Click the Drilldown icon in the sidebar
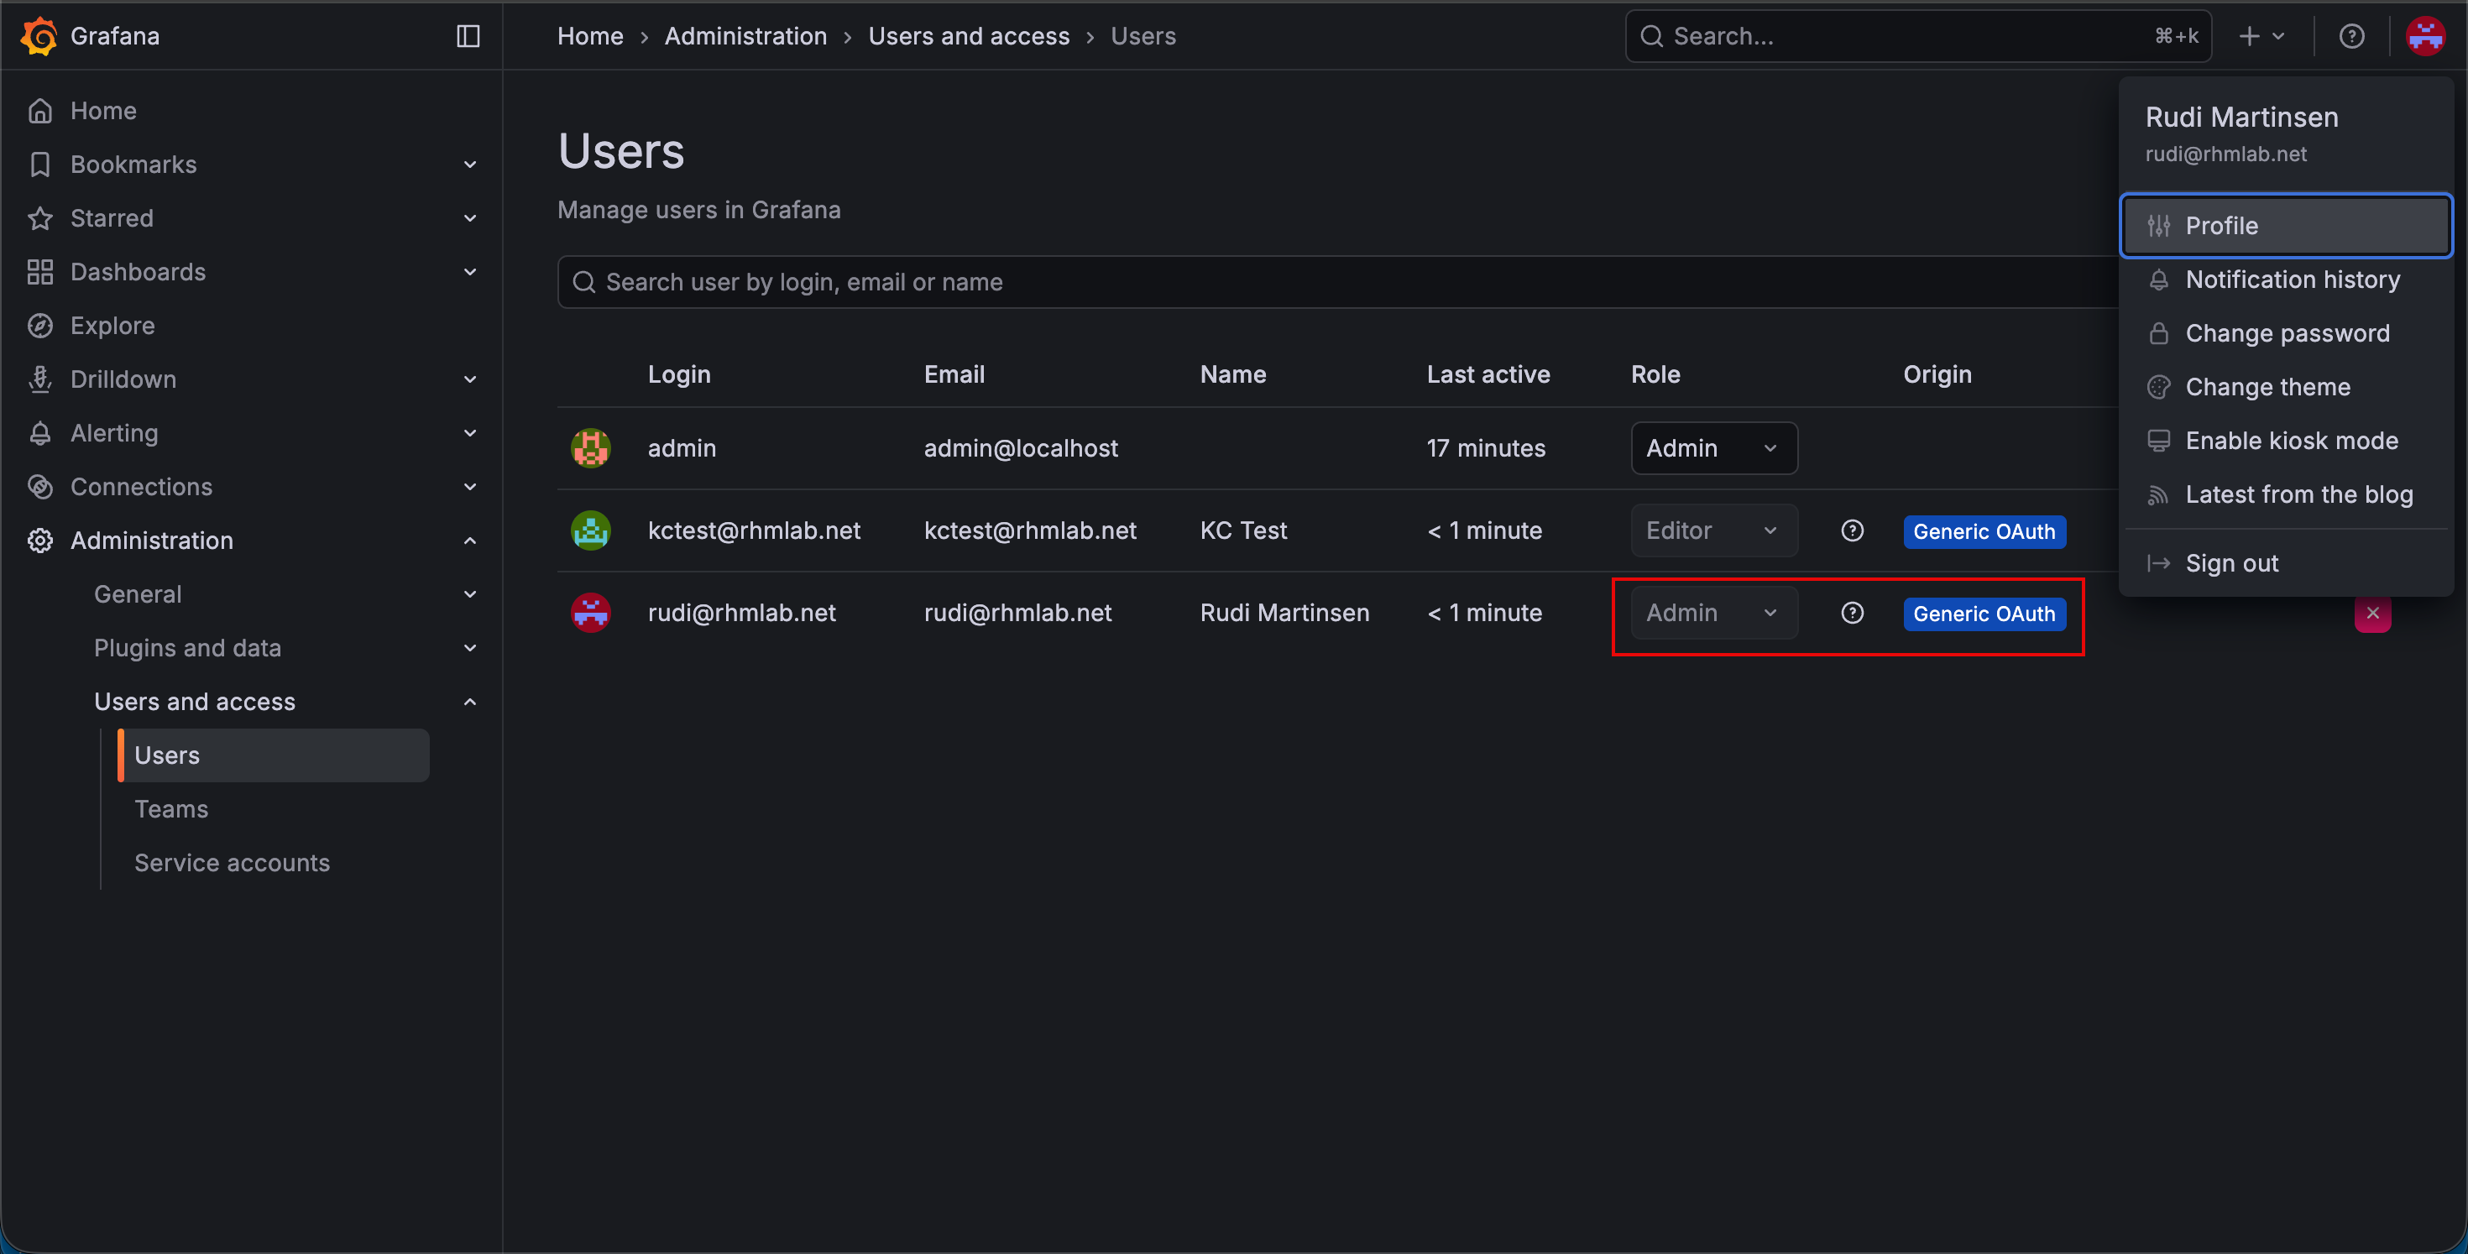2468x1254 pixels. point(39,379)
